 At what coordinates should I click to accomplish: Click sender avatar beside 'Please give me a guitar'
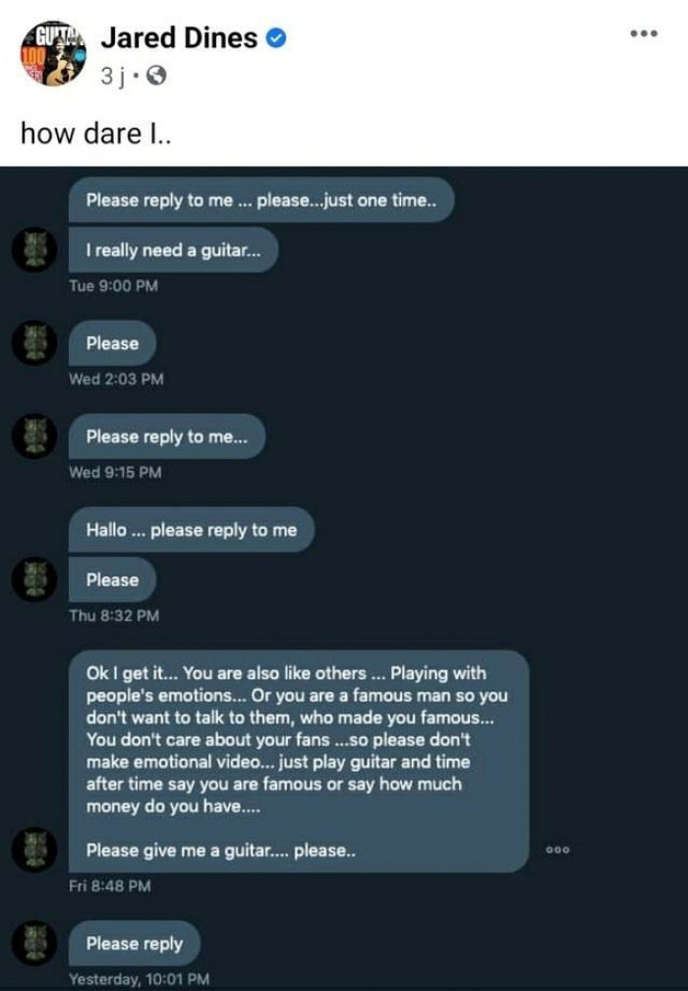point(34,849)
